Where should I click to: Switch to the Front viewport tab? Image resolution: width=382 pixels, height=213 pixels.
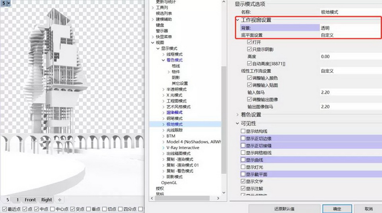[x=30, y=199]
